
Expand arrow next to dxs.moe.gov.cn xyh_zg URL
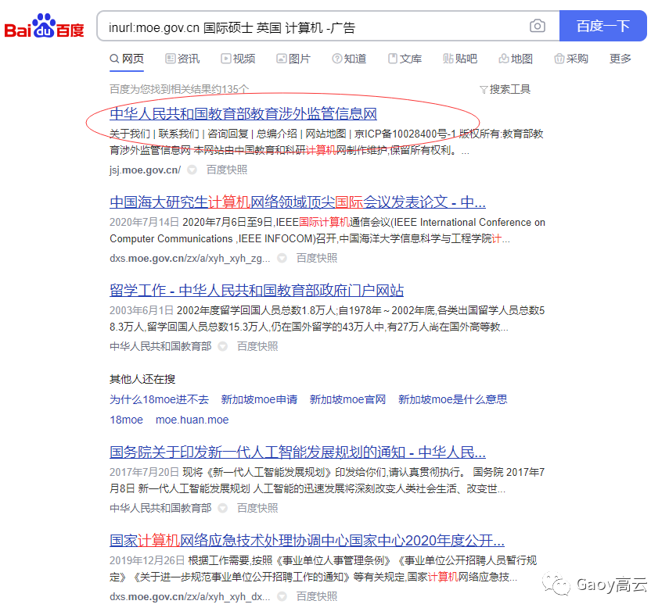pos(282,258)
